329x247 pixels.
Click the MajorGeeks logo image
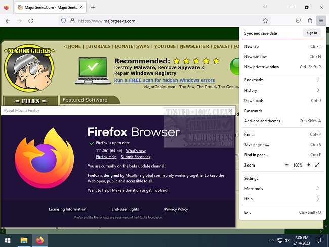point(29,68)
